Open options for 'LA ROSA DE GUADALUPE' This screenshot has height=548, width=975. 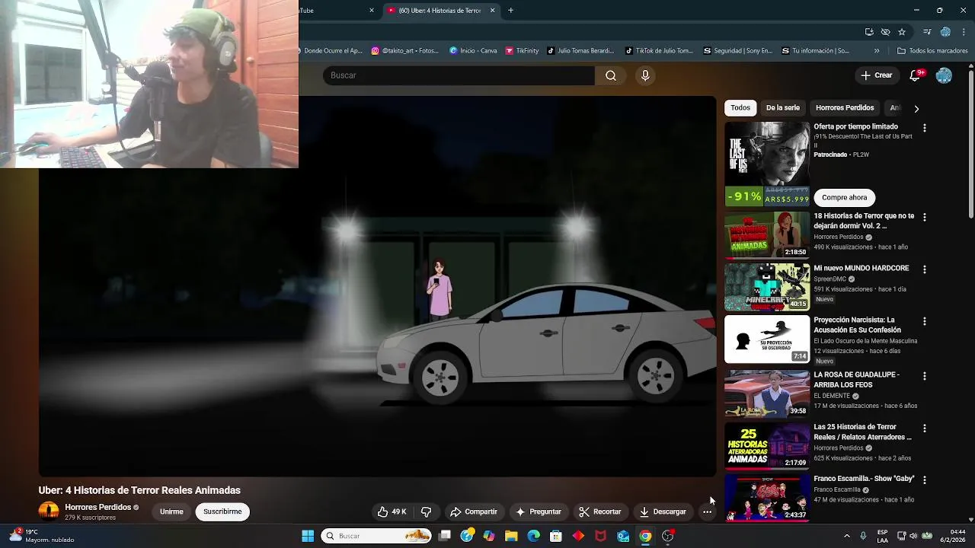(x=925, y=376)
